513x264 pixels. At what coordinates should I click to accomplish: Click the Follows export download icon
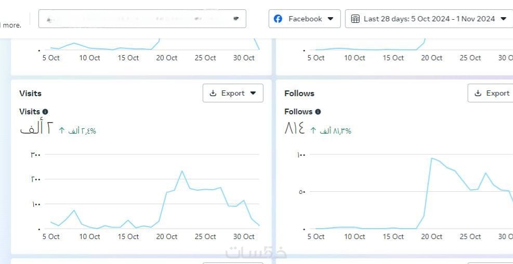[x=478, y=94]
